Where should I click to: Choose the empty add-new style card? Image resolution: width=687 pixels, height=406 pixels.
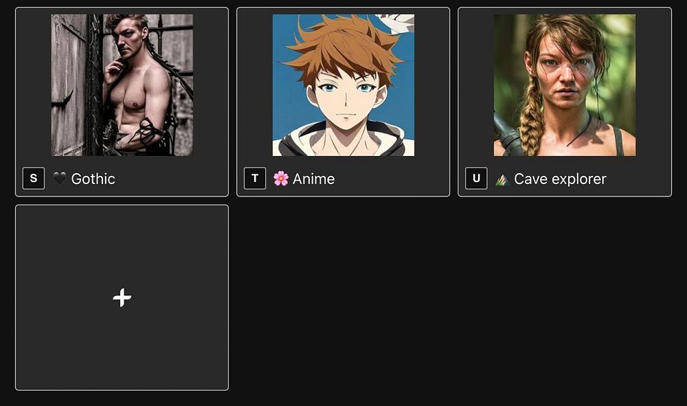pos(122,297)
